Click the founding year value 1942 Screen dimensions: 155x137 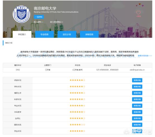coord(18,70)
